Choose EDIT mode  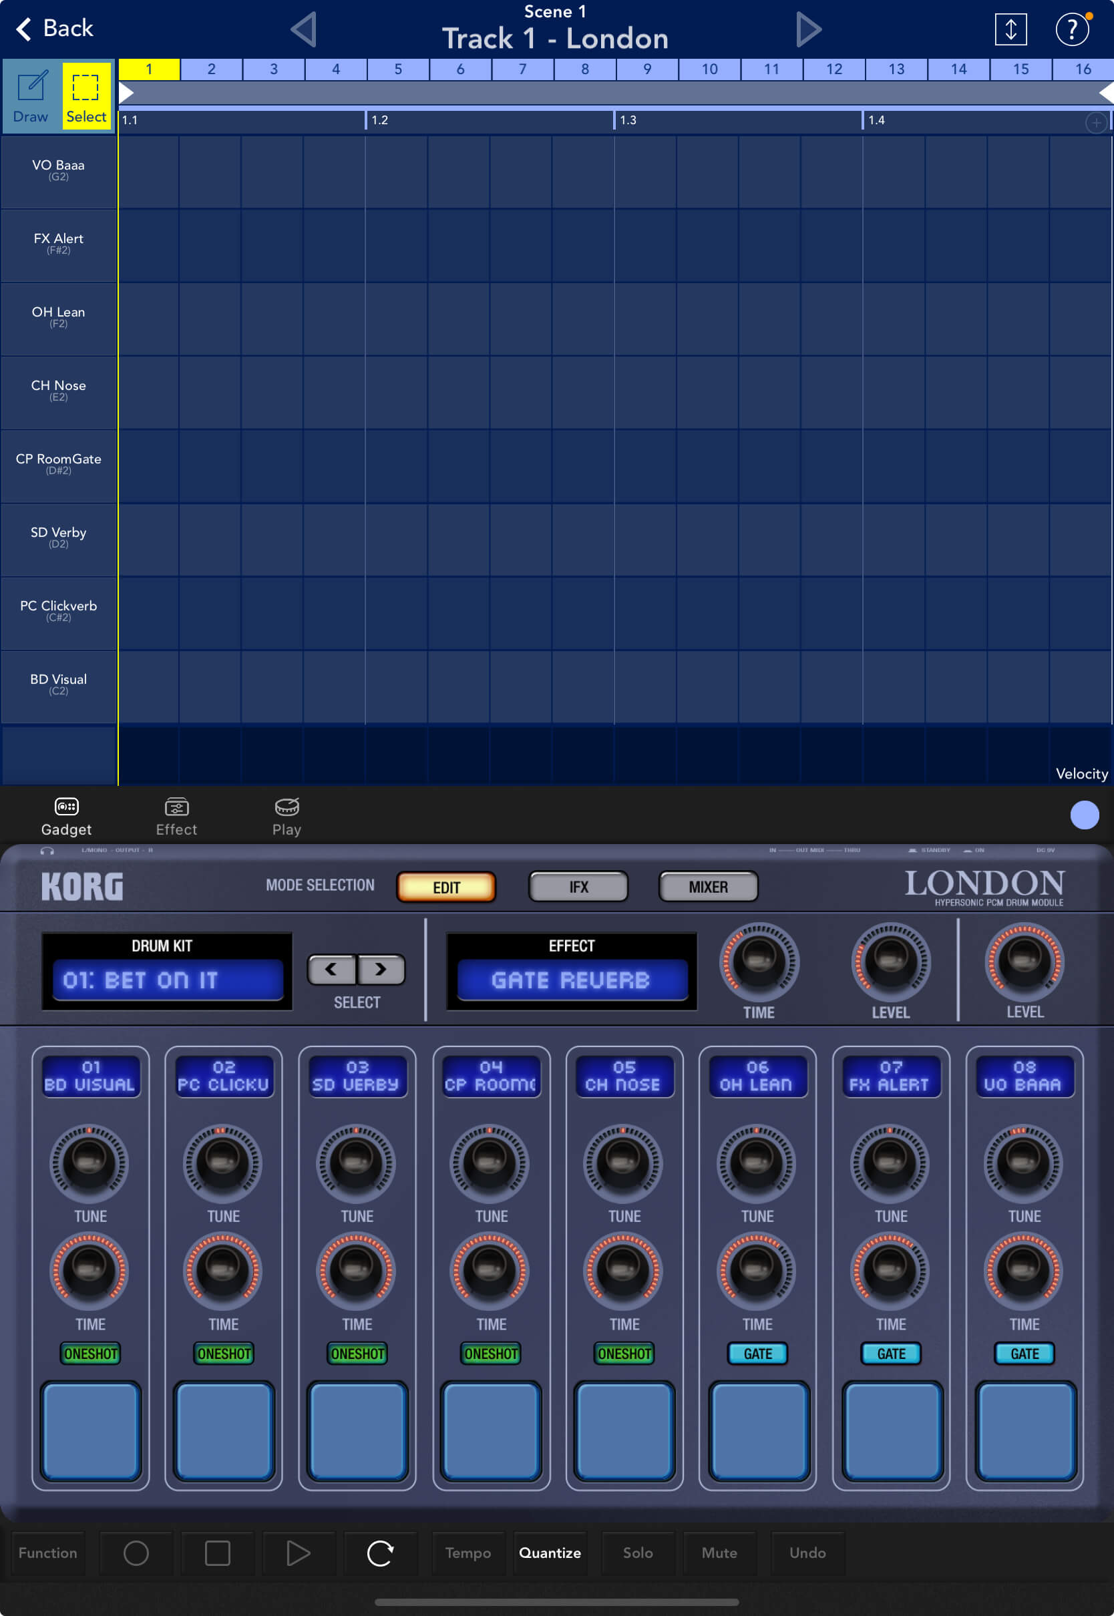[x=446, y=887]
